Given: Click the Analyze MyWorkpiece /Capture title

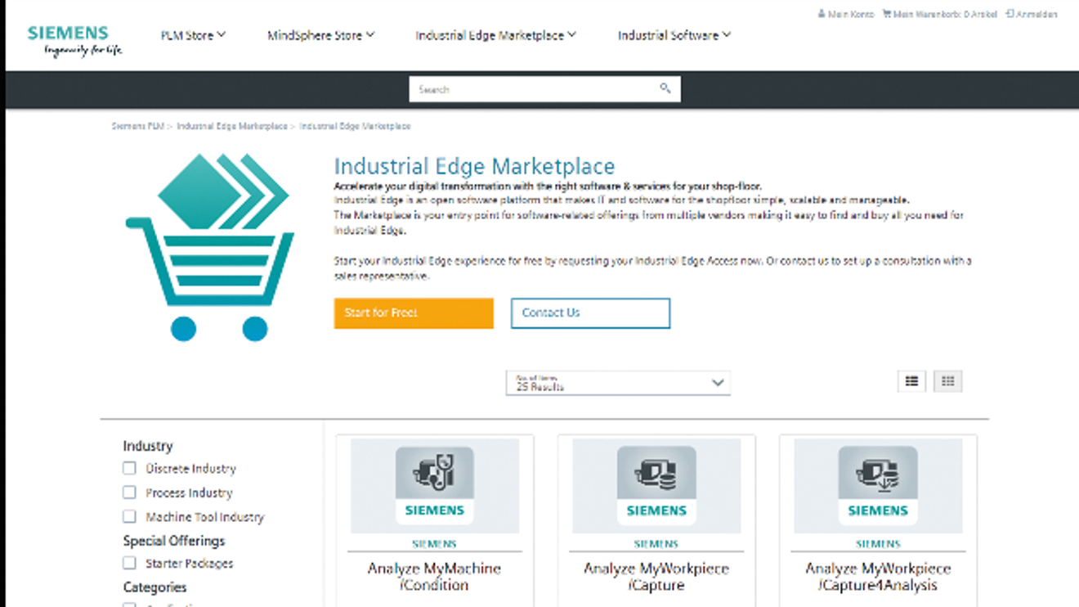Looking at the screenshot, I should coord(656,577).
